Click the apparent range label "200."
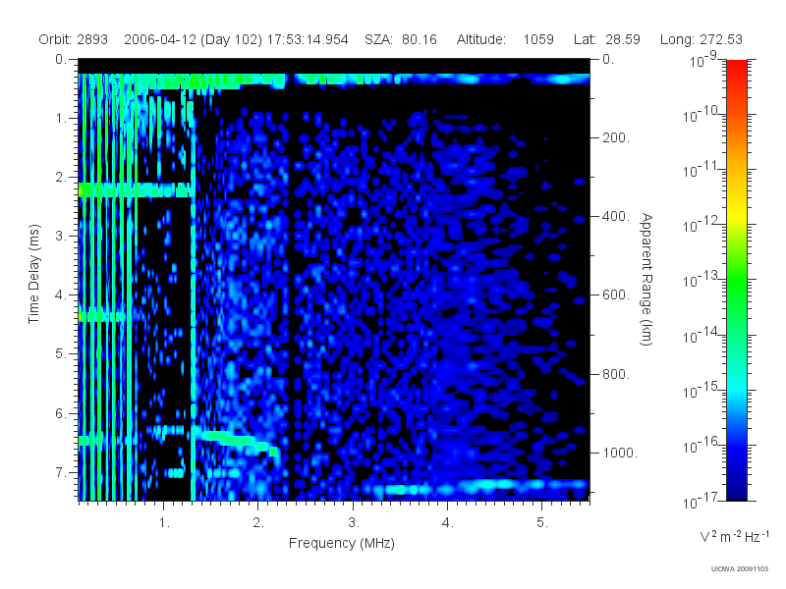The image size is (786, 589). pos(616,137)
